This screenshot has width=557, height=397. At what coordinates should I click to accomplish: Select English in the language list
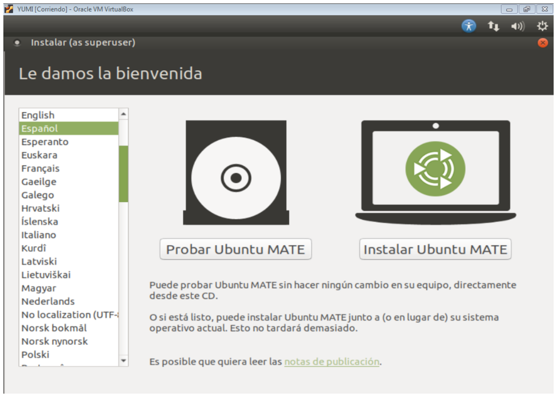38,115
